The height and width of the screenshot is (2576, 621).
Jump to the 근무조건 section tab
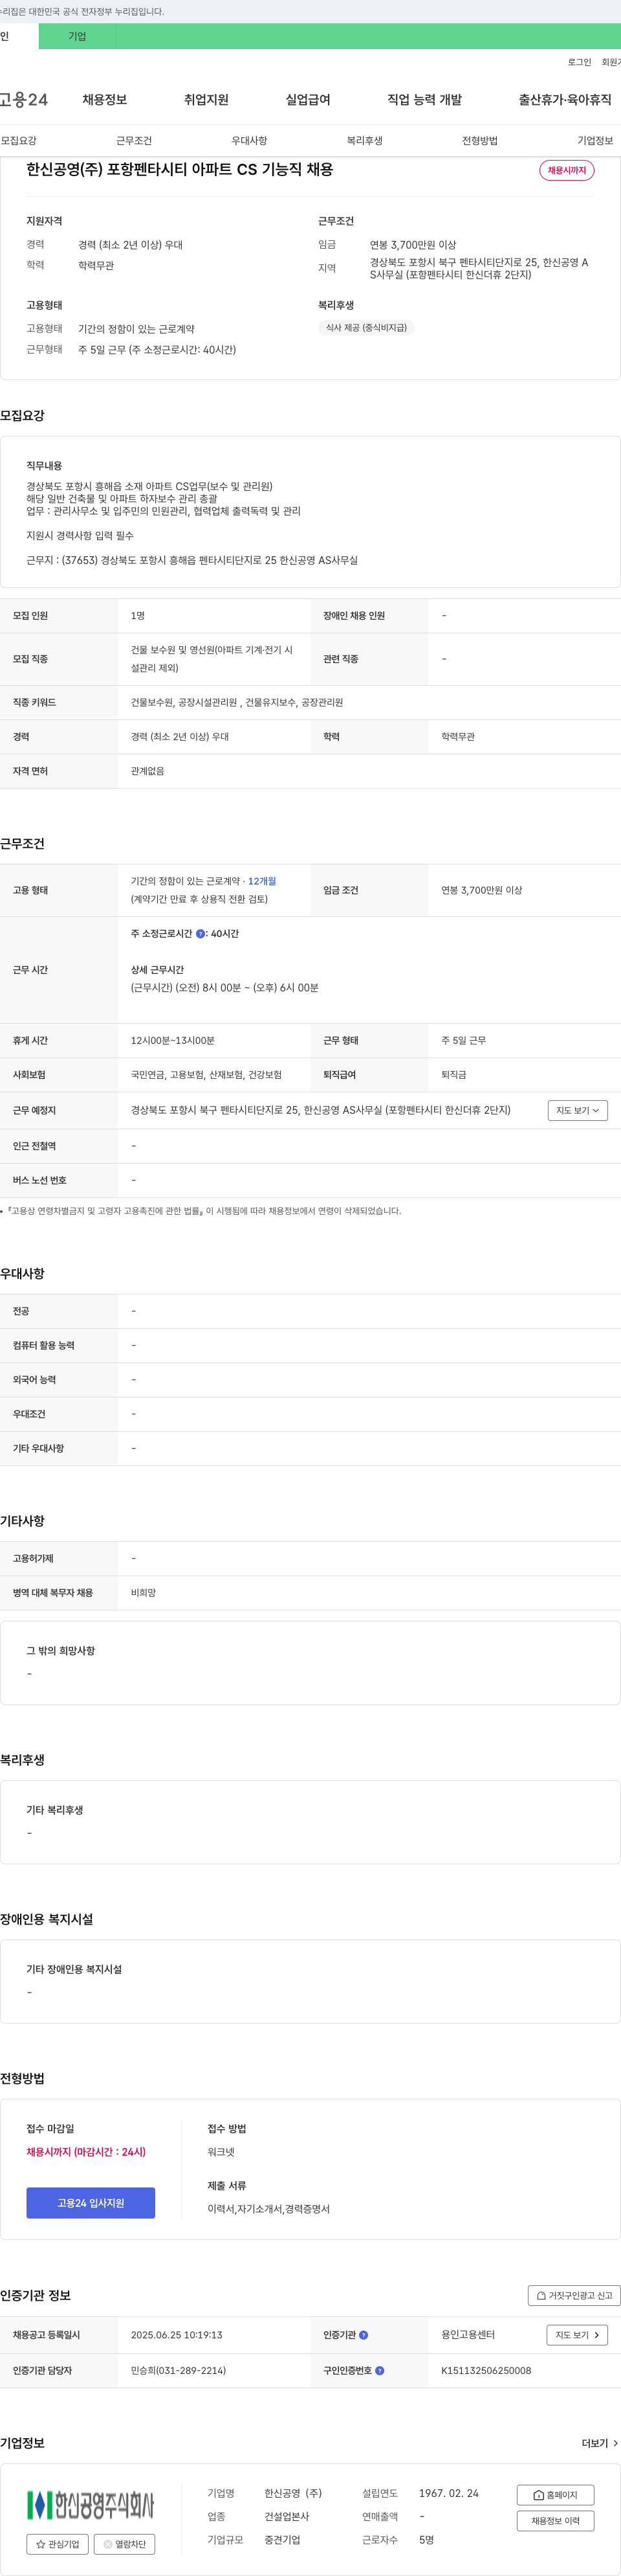[134, 141]
